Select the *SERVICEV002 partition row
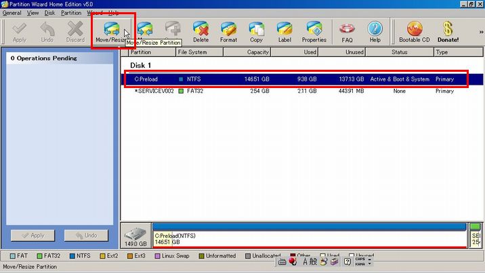The height and width of the screenshot is (273, 485). (302, 91)
